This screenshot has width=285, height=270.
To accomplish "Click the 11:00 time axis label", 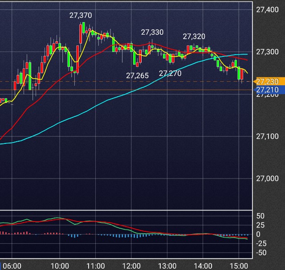I will click(96, 266).
